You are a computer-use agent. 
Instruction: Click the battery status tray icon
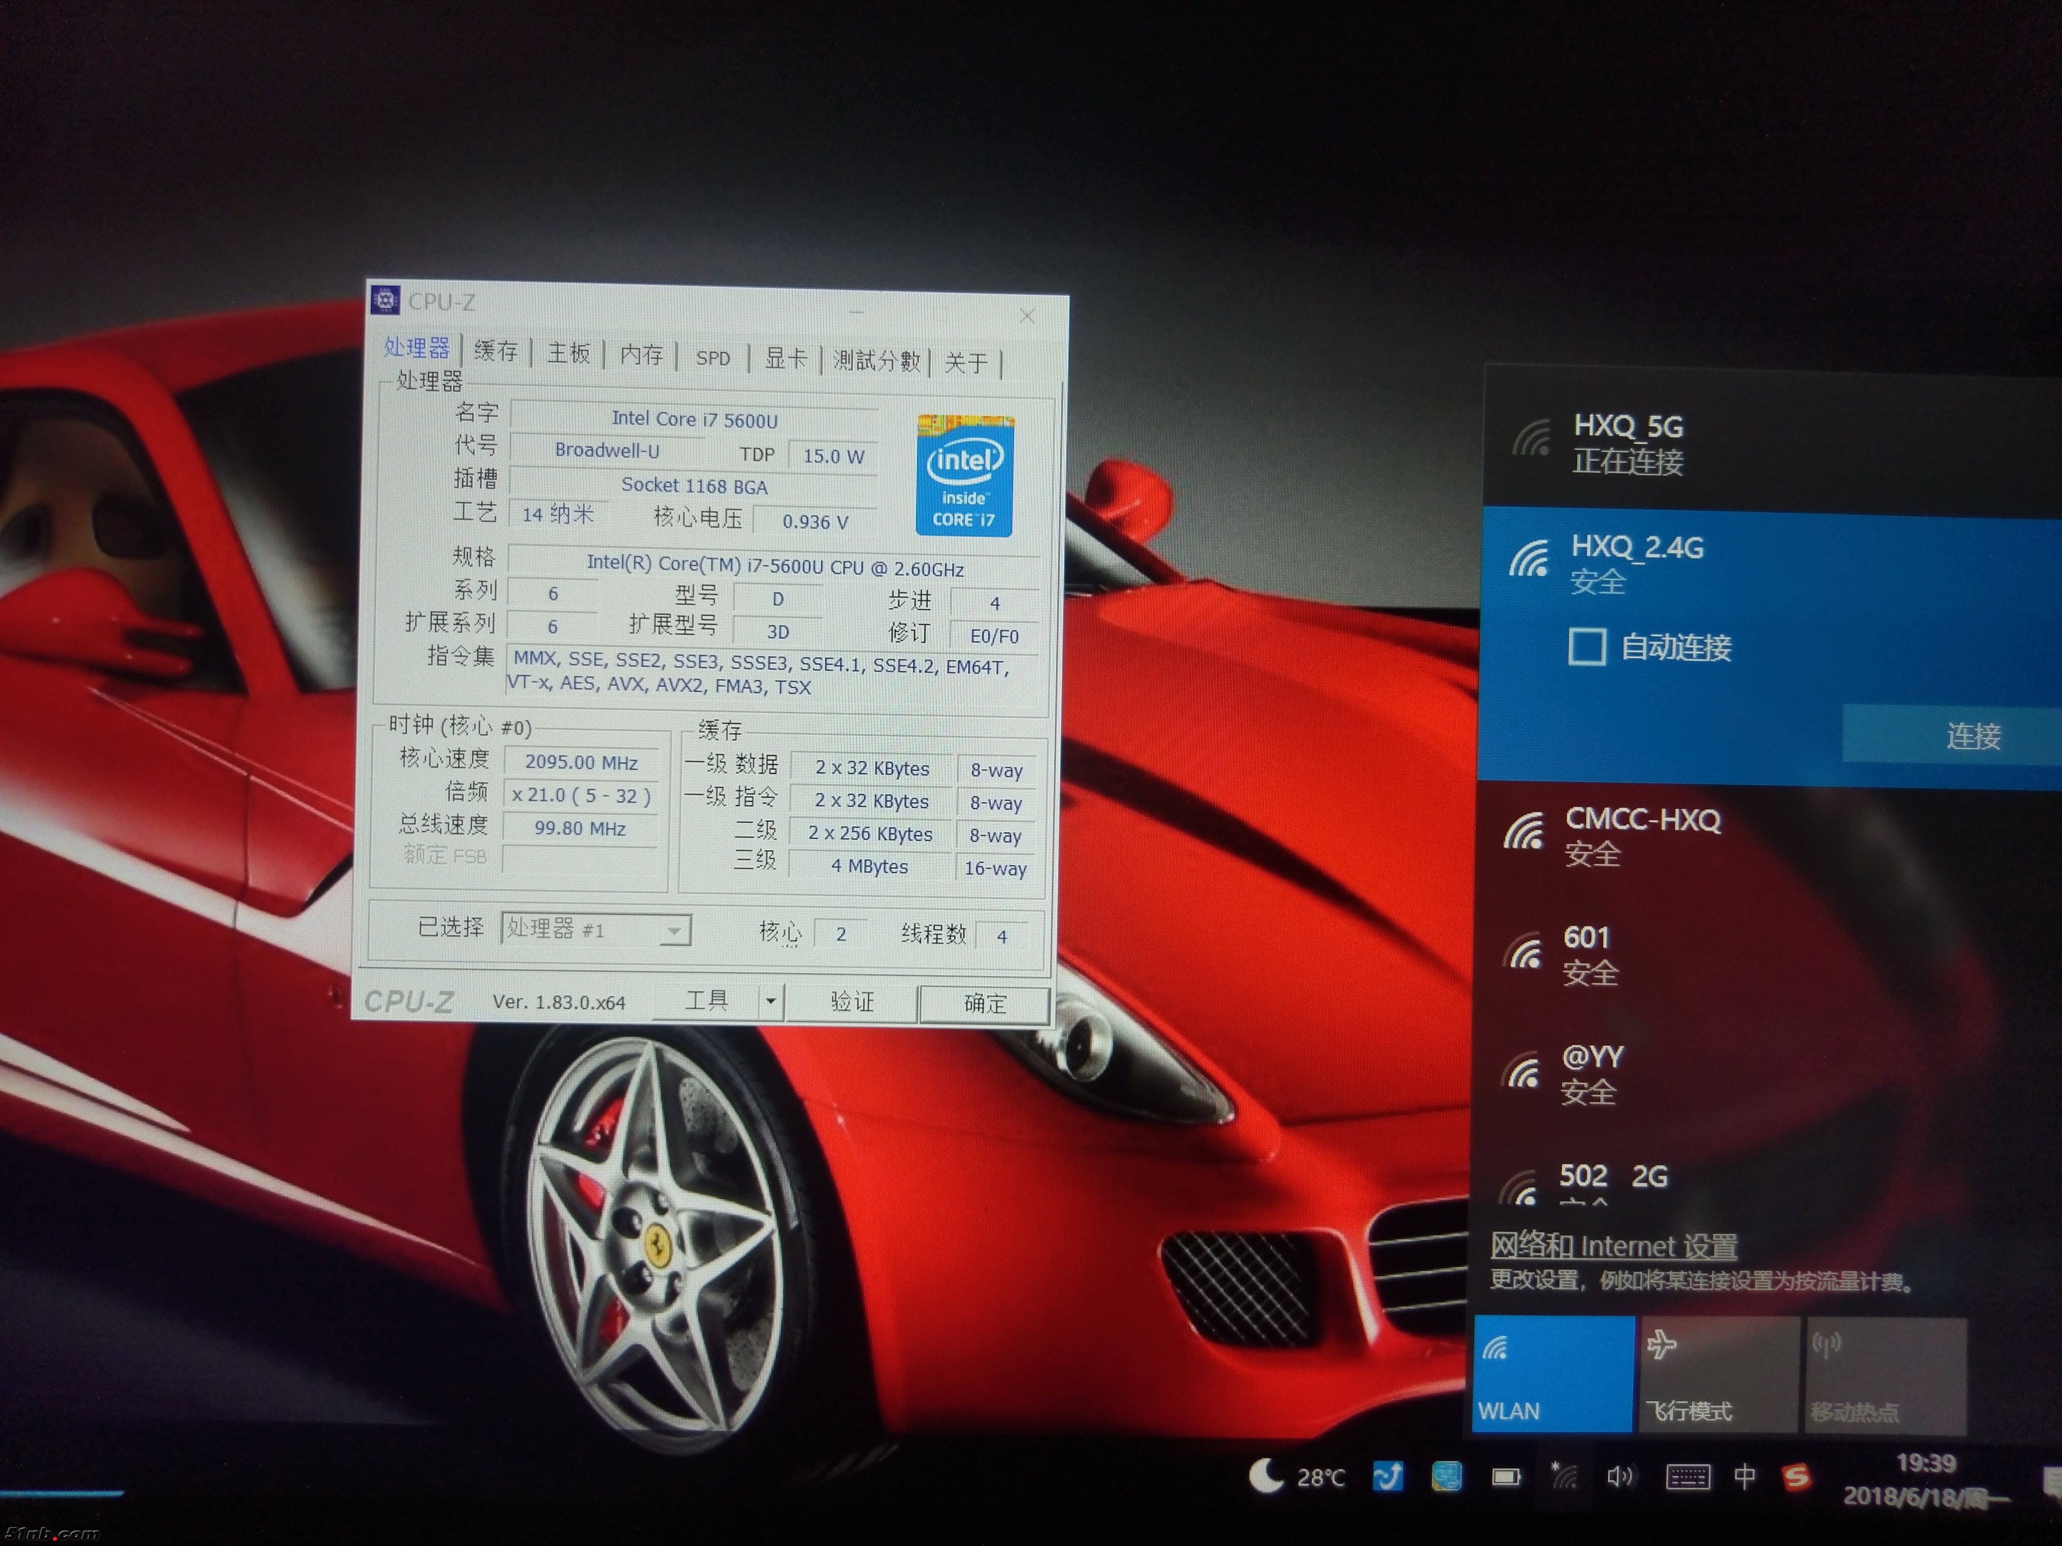(x=1506, y=1477)
